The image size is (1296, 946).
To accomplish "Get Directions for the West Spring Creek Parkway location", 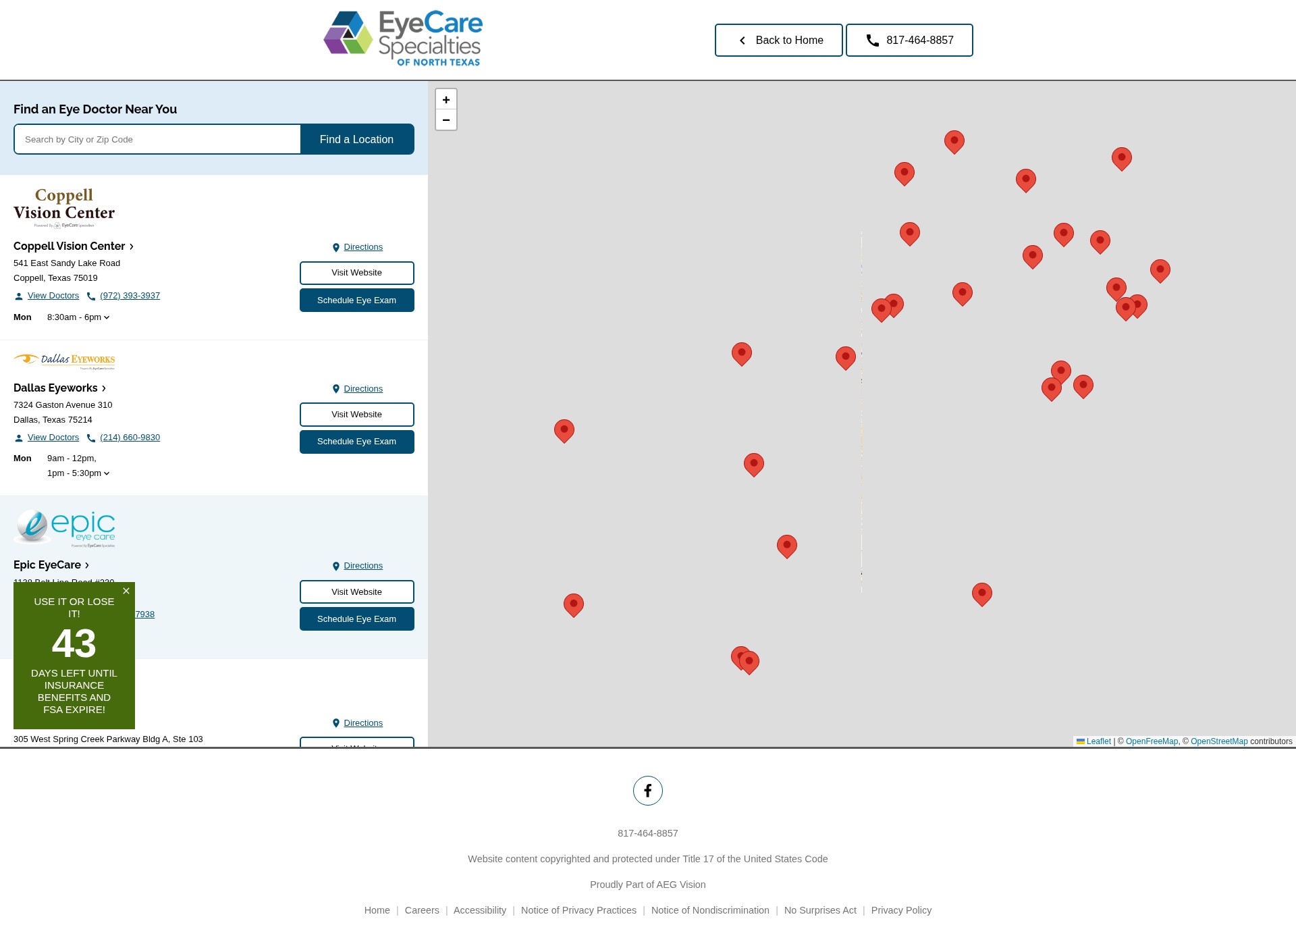I will click(x=357, y=723).
